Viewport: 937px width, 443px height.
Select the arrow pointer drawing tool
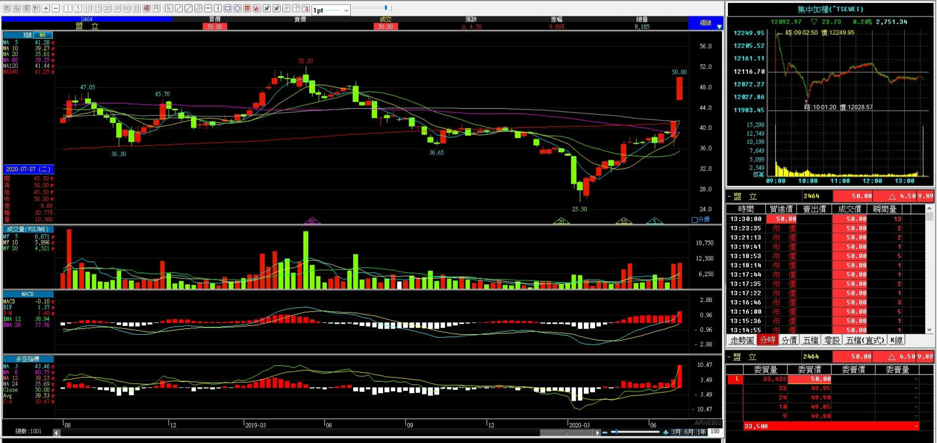pyautogui.click(x=169, y=9)
